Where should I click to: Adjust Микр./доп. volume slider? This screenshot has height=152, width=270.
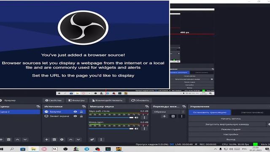point(111,128)
